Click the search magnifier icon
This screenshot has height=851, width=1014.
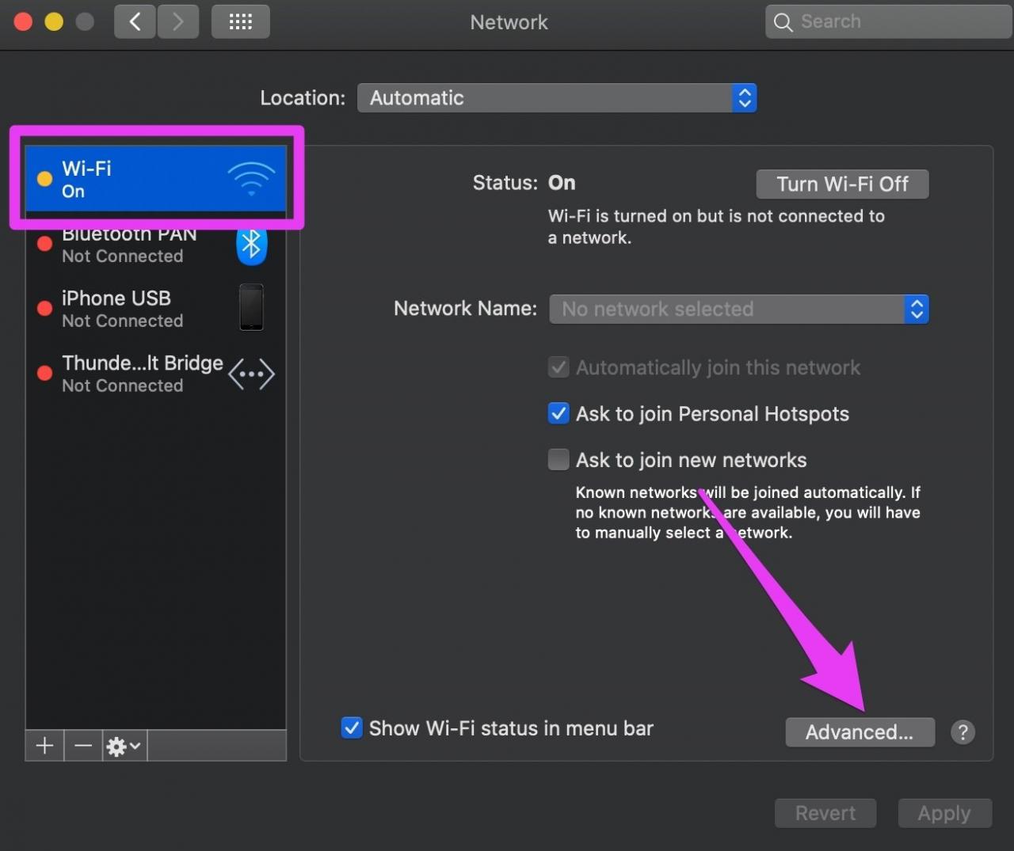pyautogui.click(x=783, y=21)
